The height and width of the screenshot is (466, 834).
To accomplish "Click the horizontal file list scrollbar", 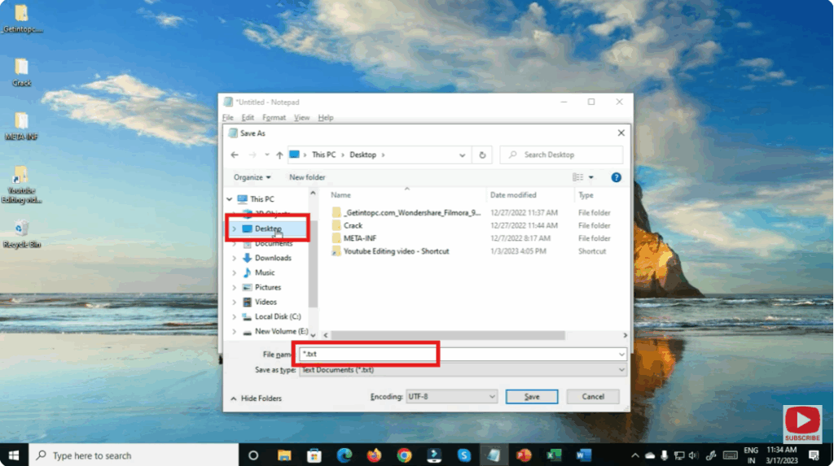I will pyautogui.click(x=447, y=335).
